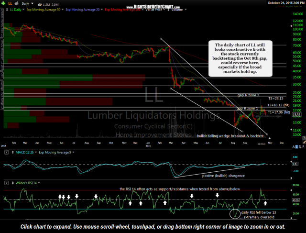Click the up-arrow marker on the time axis
Viewport: 306px width, 233px height.
pos(270,138)
